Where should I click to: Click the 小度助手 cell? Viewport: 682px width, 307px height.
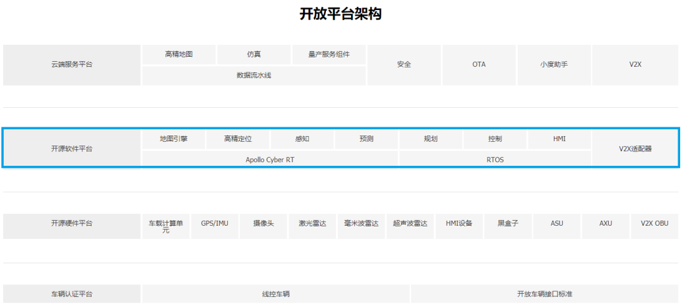554,64
